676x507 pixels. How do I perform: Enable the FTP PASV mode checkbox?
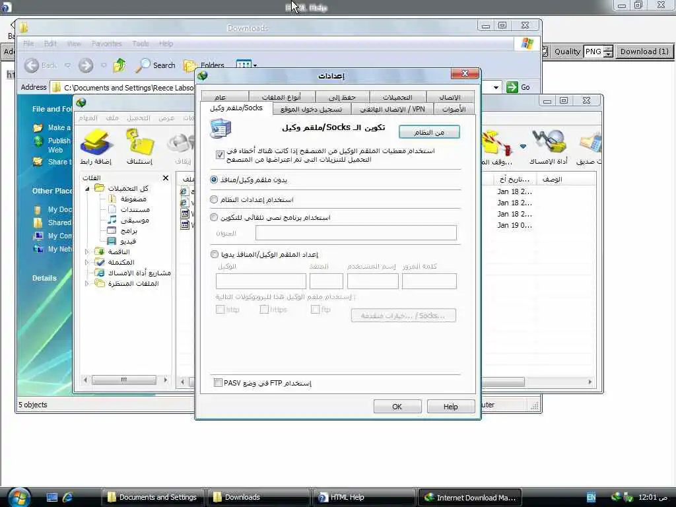click(x=218, y=382)
